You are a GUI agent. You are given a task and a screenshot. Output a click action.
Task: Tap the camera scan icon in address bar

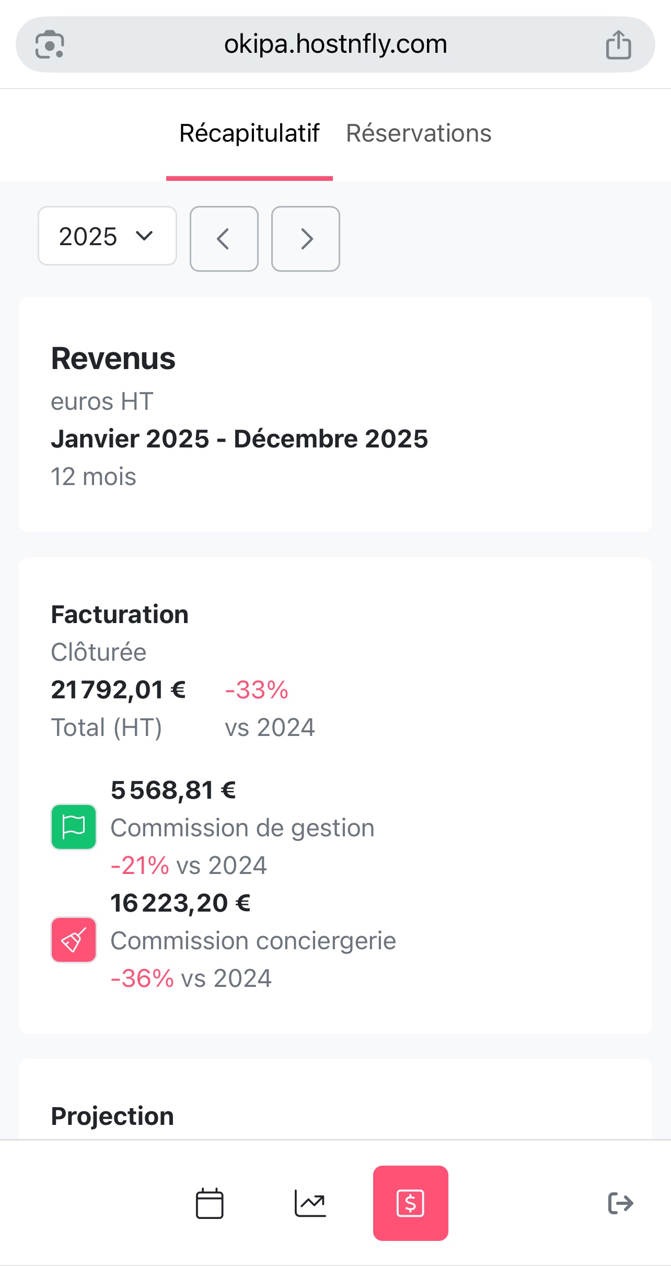(50, 45)
